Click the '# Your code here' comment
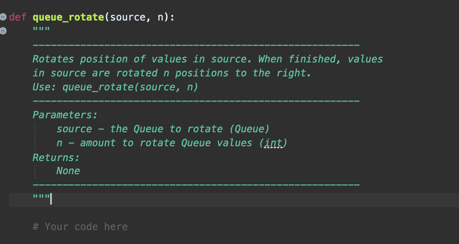The height and width of the screenshot is (244, 459). [80, 226]
